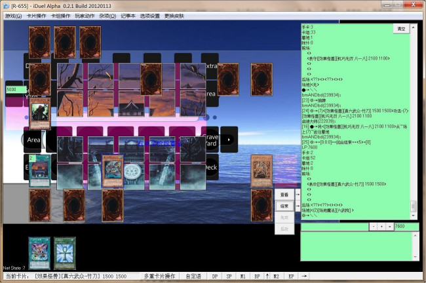
Task: Click your deck pile at the bottom right
Action: pos(261,205)
